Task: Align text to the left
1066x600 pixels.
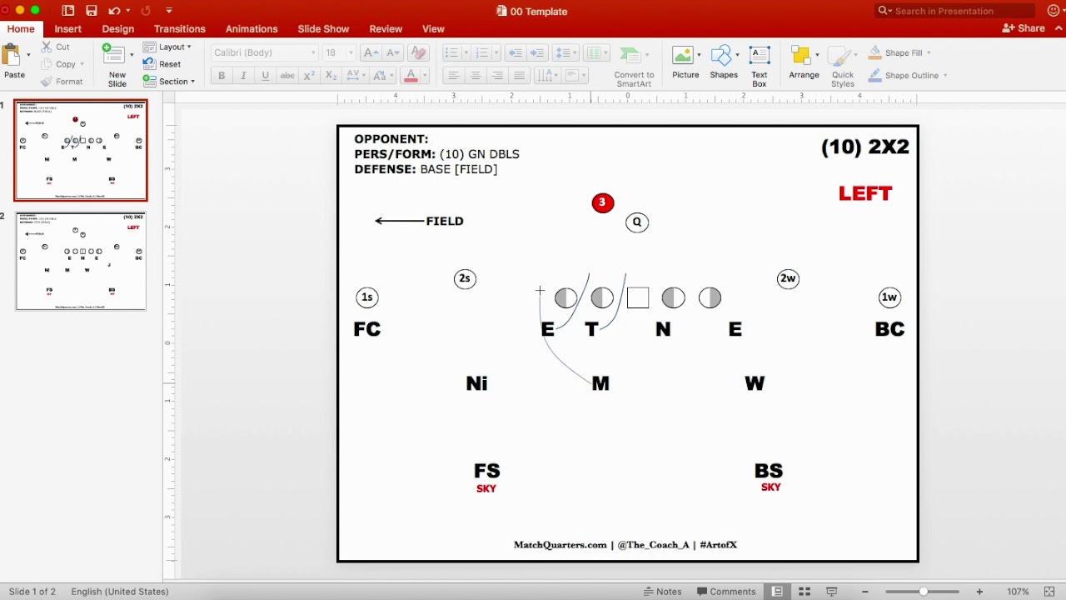Action: point(454,75)
